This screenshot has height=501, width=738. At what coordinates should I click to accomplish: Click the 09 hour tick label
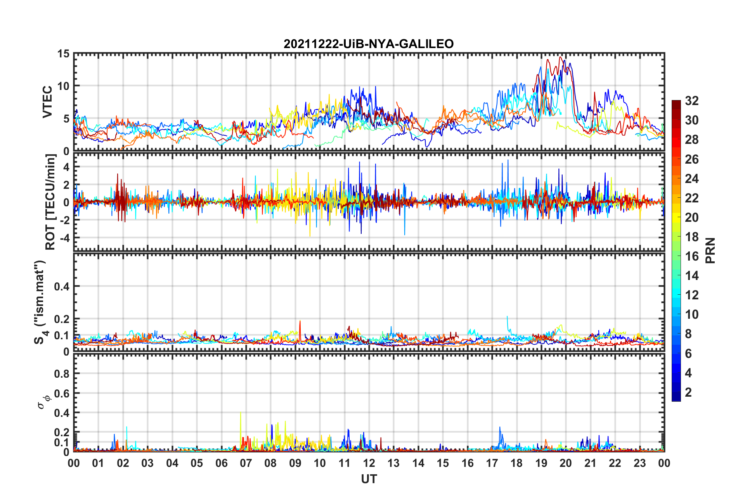point(295,463)
